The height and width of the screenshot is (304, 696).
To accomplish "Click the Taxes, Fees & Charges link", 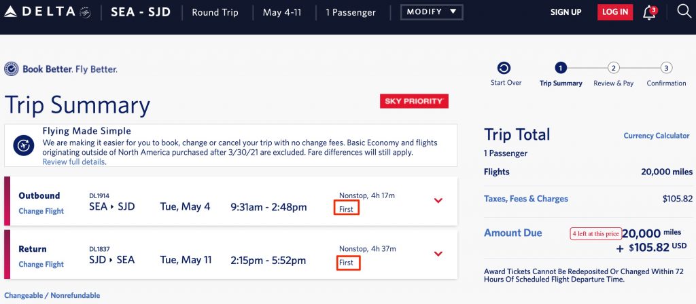I will tap(525, 199).
